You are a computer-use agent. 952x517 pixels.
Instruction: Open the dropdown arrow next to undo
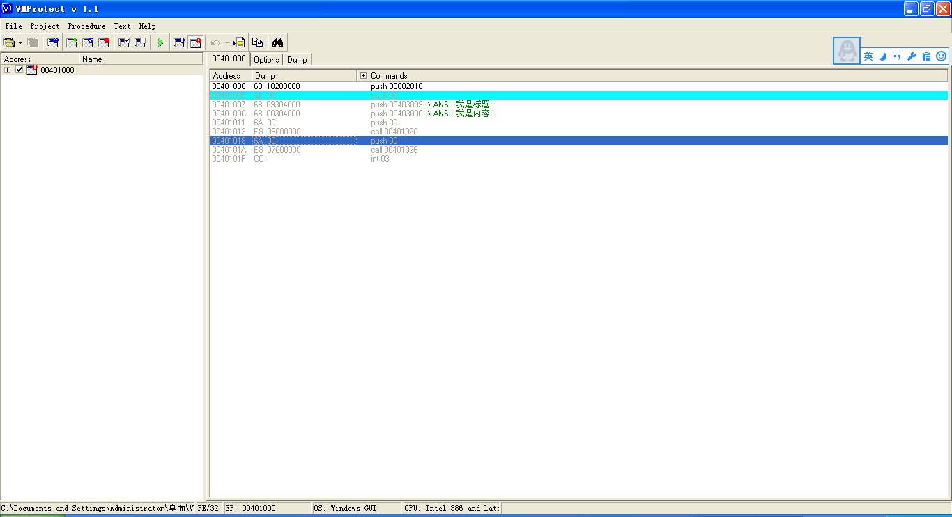[x=227, y=43]
